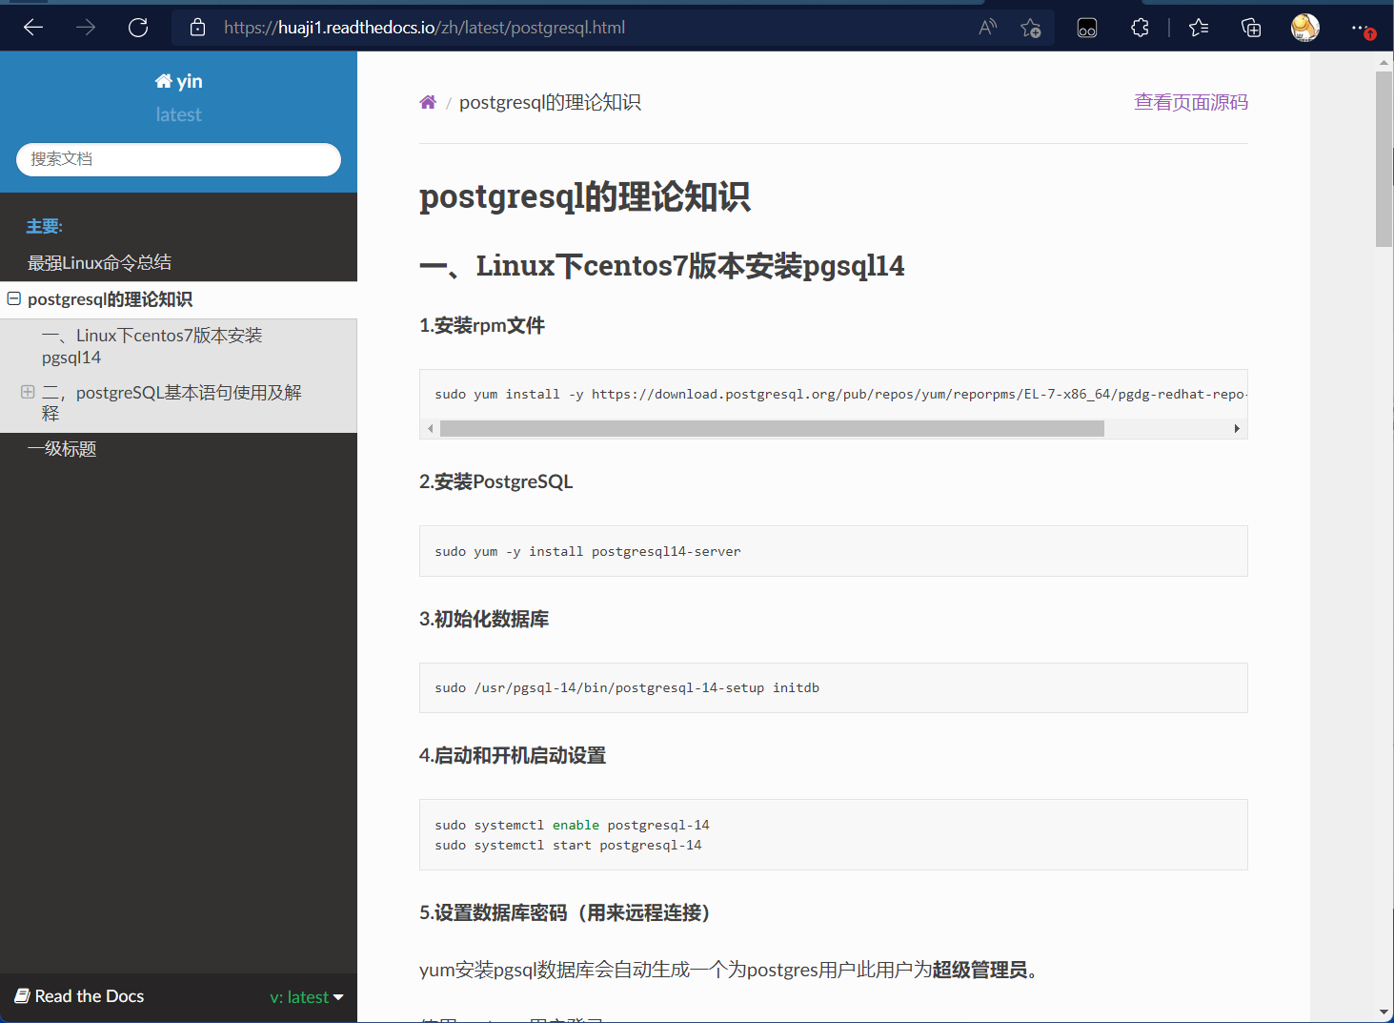The width and height of the screenshot is (1394, 1023).
Task: Reload the page with the refresh icon
Action: [138, 28]
